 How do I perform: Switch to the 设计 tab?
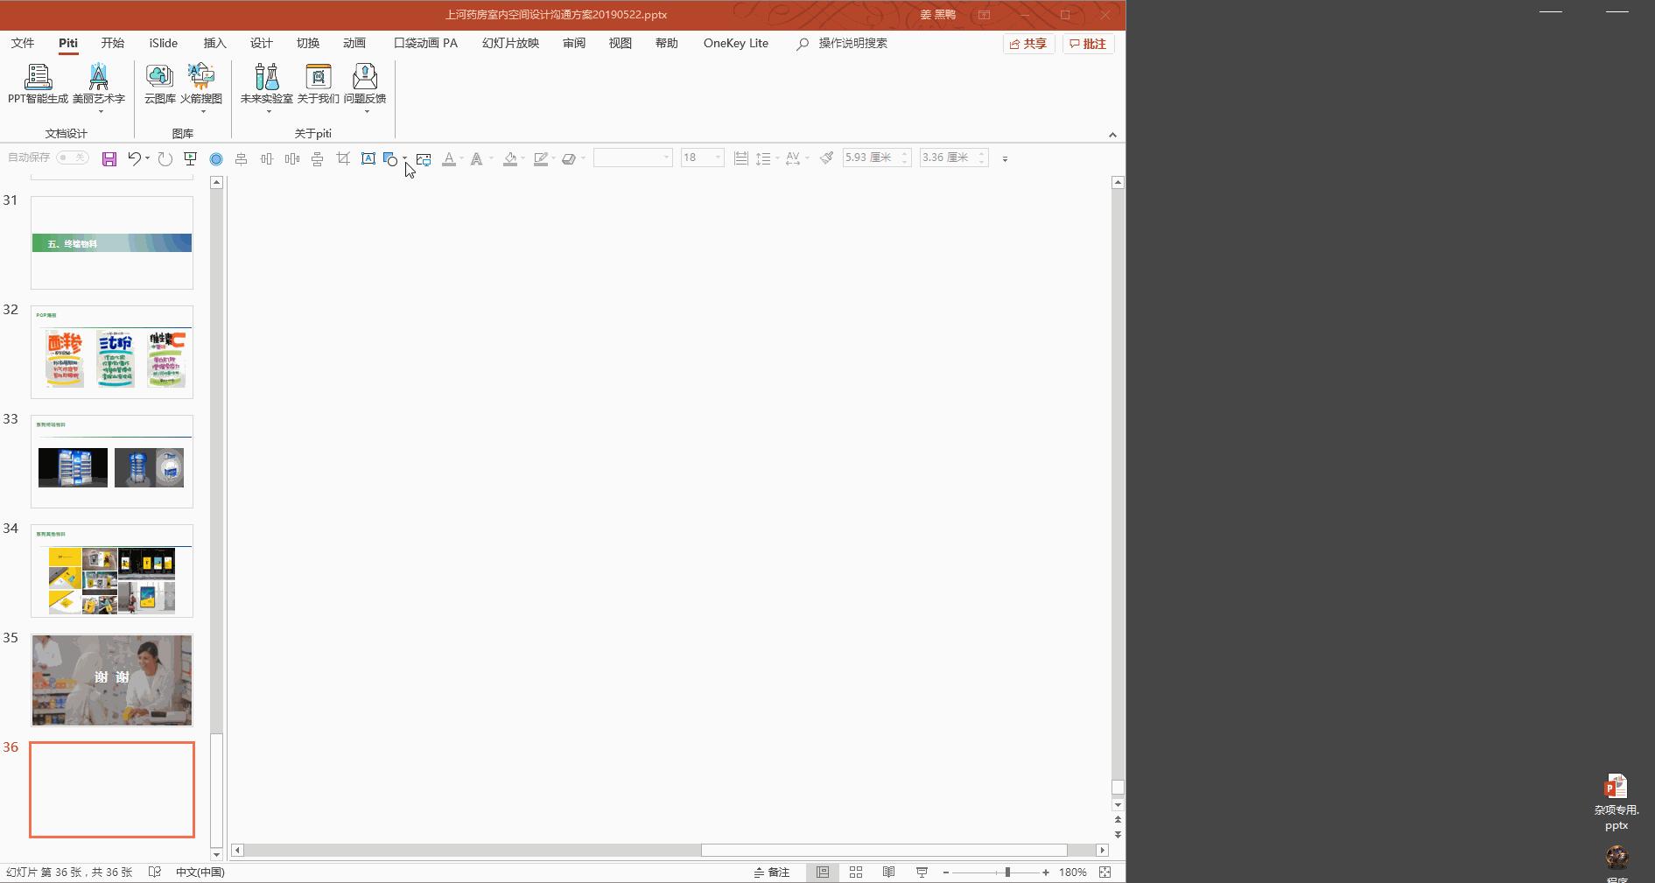[x=261, y=43]
